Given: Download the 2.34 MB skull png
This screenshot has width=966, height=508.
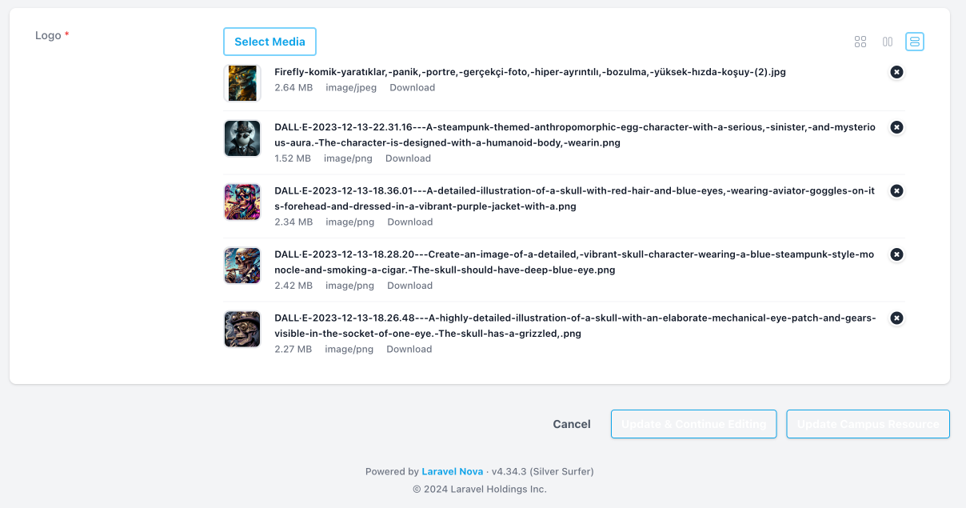Looking at the screenshot, I should click(x=409, y=222).
